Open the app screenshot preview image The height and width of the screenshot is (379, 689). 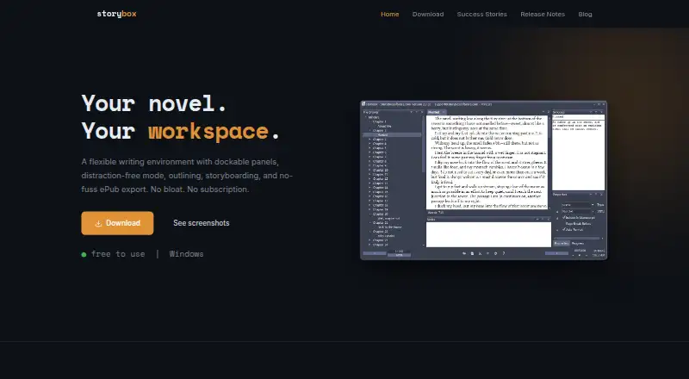coord(484,180)
